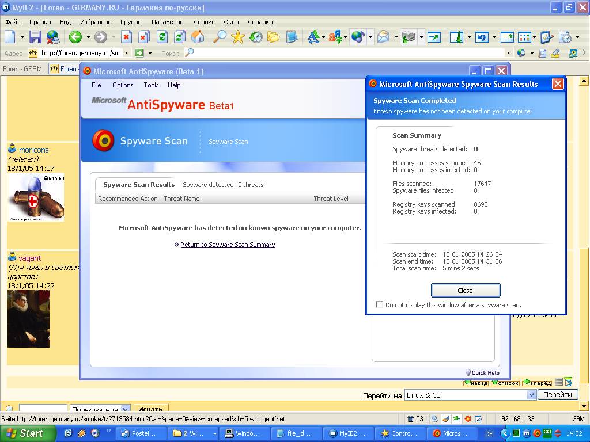This screenshot has width=590, height=442.
Task: Open the Параметры menu
Action: pos(168,22)
